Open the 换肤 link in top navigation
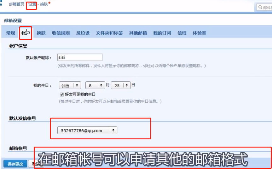The height and width of the screenshot is (169, 272). [x=44, y=4]
